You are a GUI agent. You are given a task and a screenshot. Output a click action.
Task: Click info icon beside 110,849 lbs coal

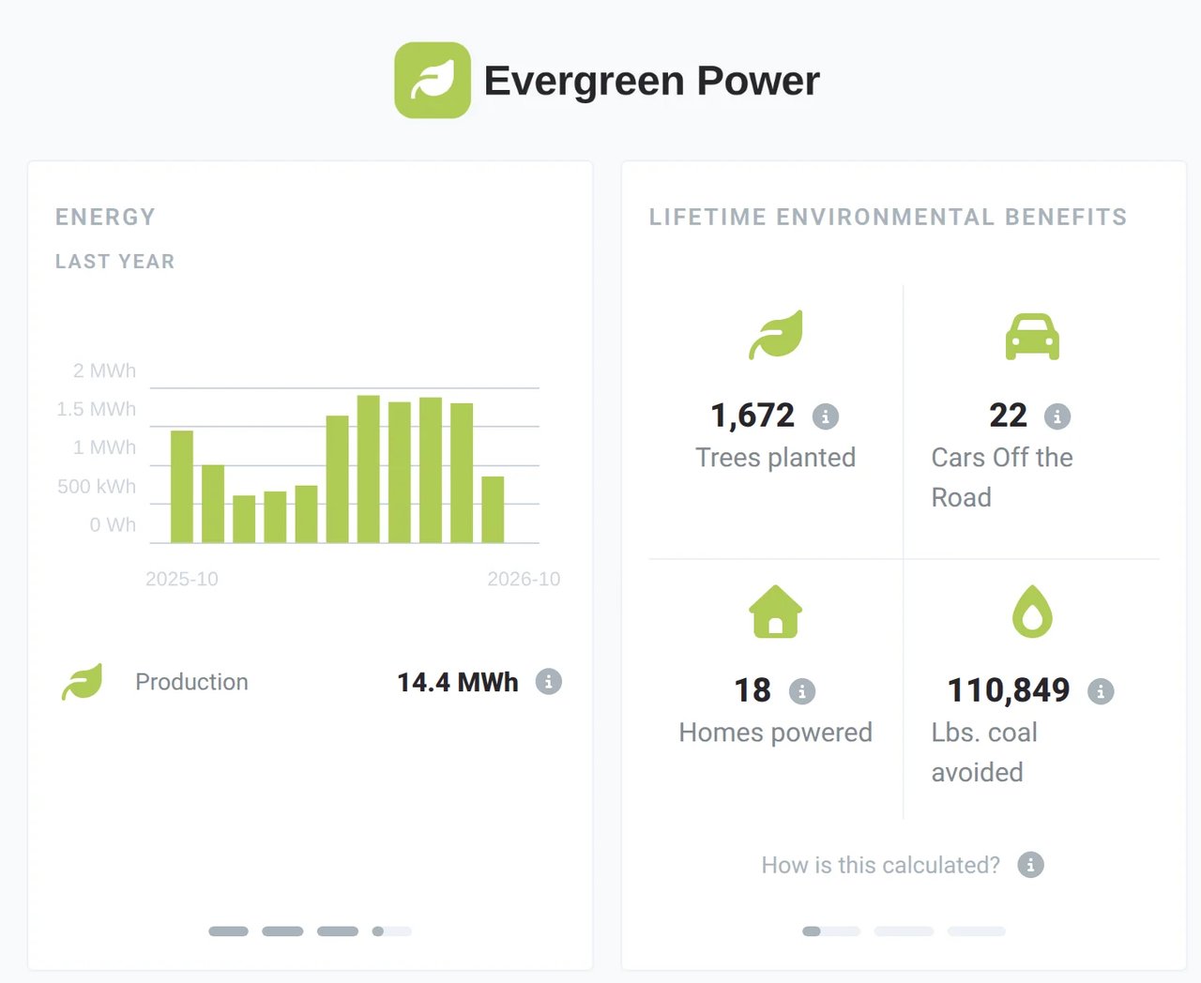[x=1101, y=691]
